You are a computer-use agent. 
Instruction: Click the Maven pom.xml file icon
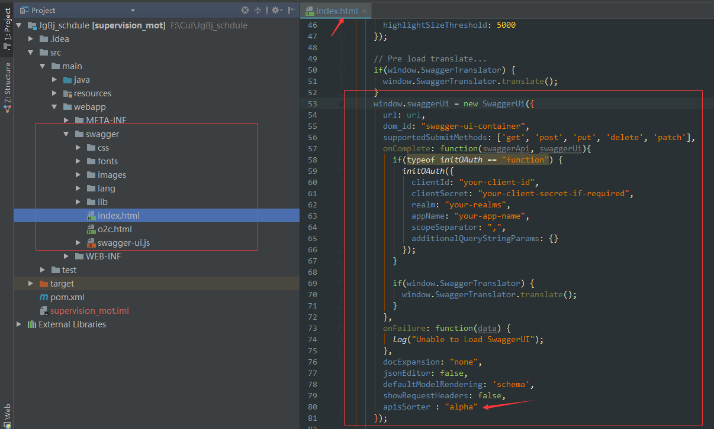coord(44,297)
